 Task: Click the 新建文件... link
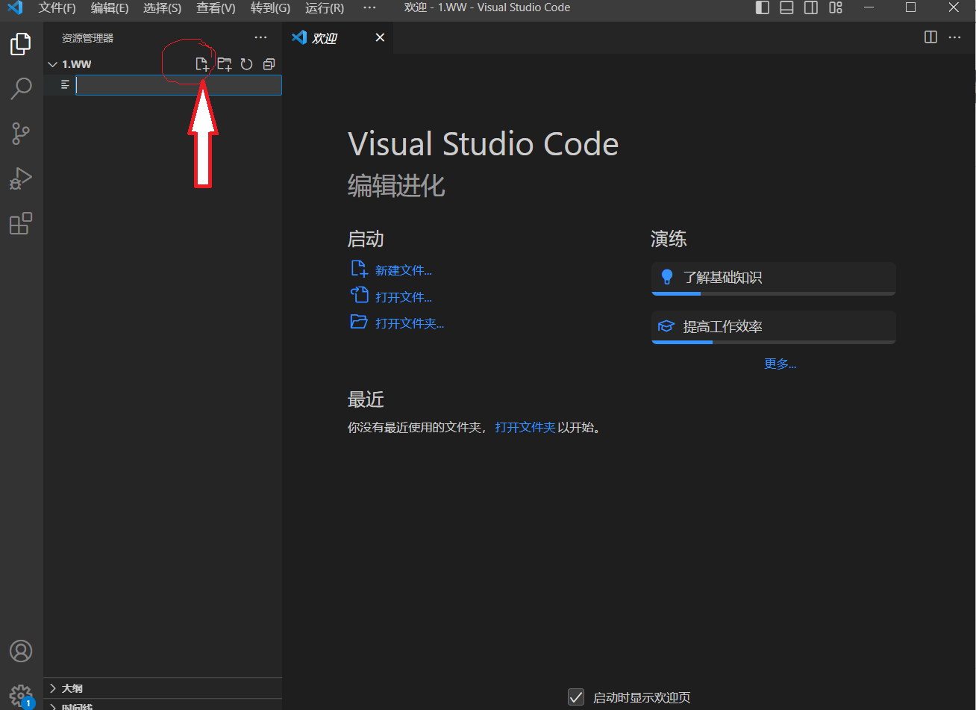coord(404,270)
